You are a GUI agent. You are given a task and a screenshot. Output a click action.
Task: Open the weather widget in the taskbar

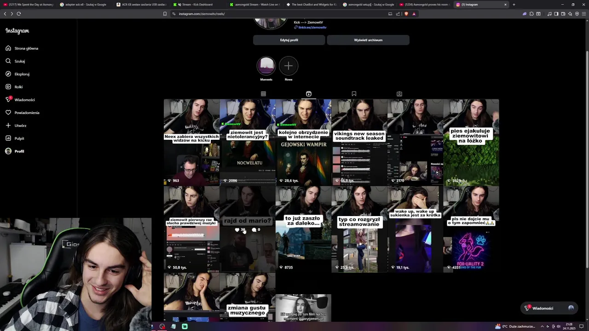click(515, 326)
